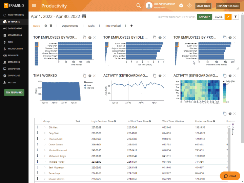244x183 pixels.
Task: Copy the Top Employees by Idle widget
Action: 155,38
